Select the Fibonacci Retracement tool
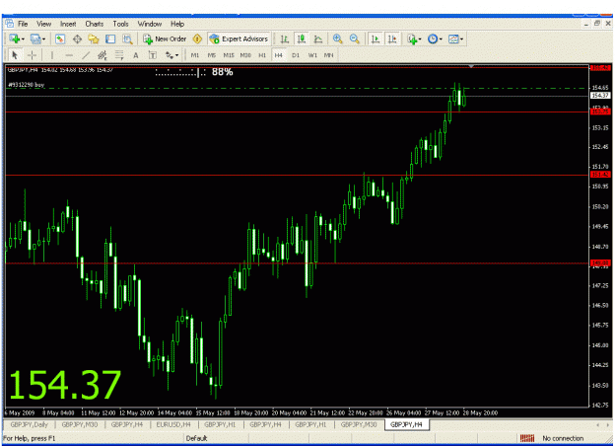The image size is (616, 446). (x=119, y=55)
